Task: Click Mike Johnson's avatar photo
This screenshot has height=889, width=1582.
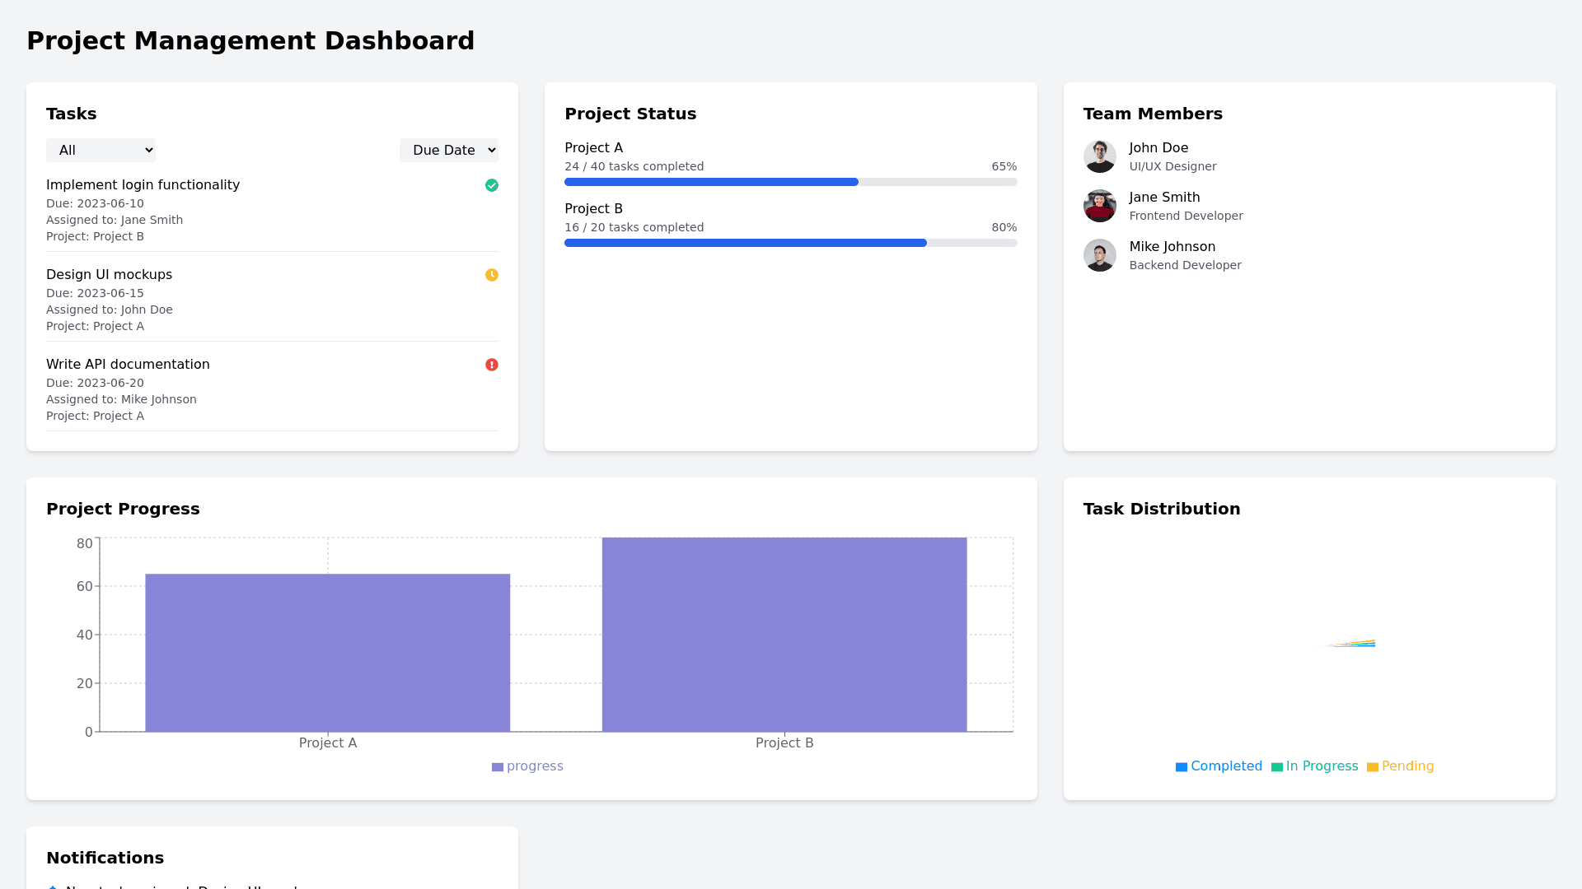Action: click(x=1099, y=255)
